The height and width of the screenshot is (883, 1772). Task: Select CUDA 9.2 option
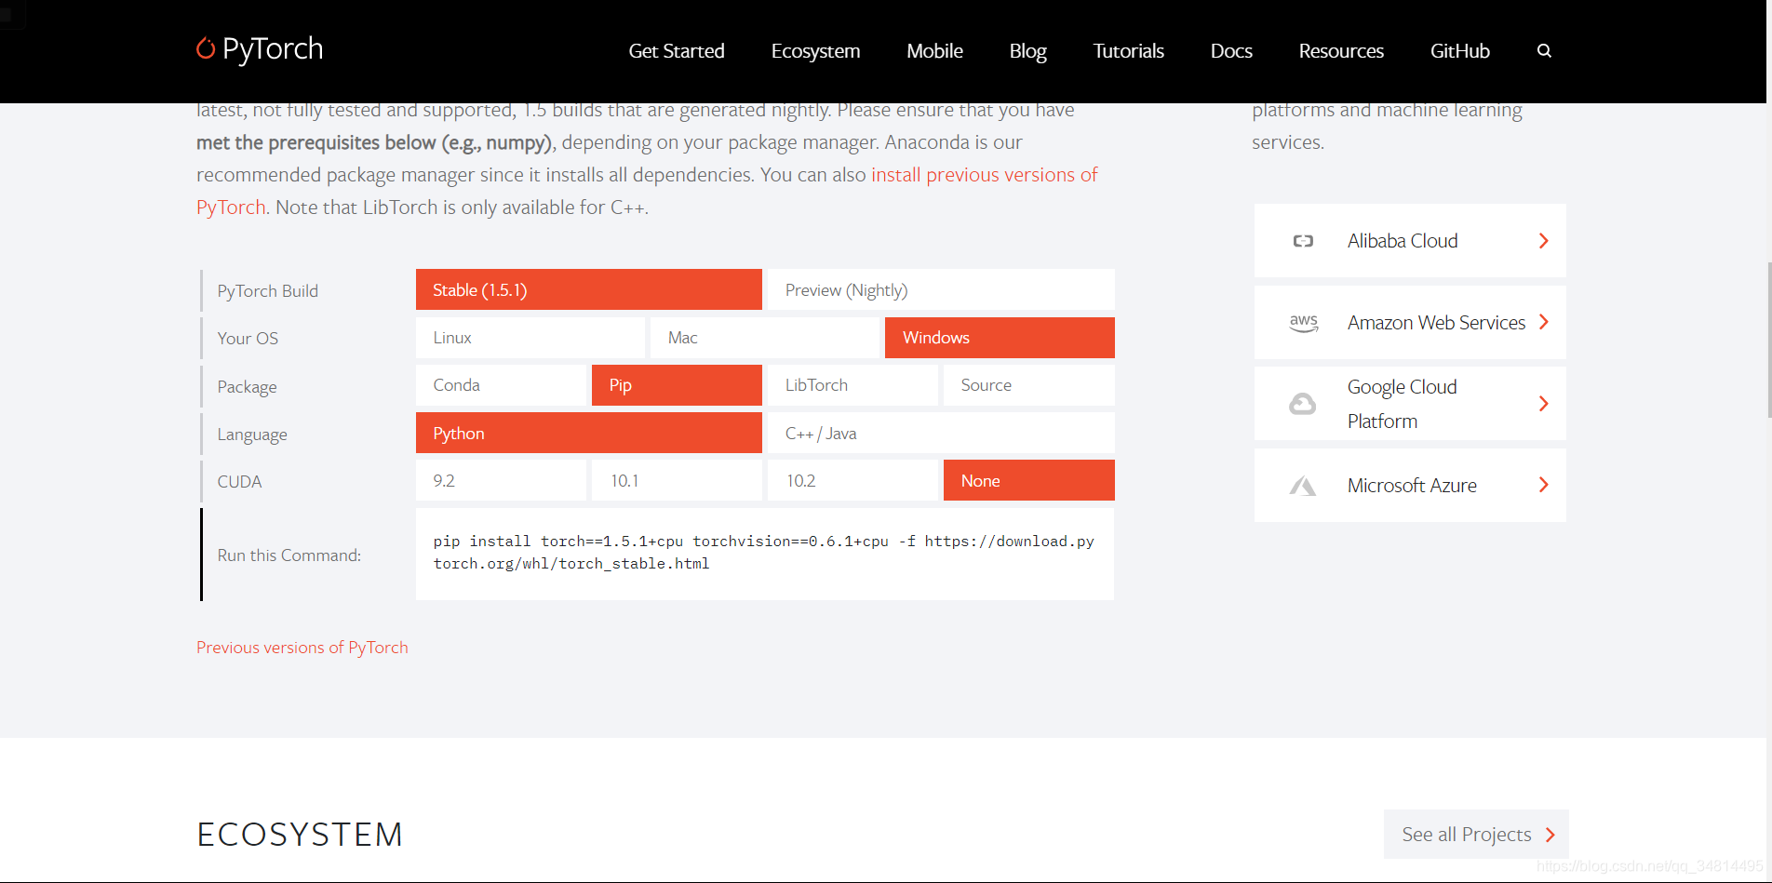click(x=501, y=480)
